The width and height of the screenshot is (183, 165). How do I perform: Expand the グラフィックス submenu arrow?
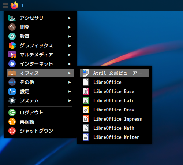[70, 45]
